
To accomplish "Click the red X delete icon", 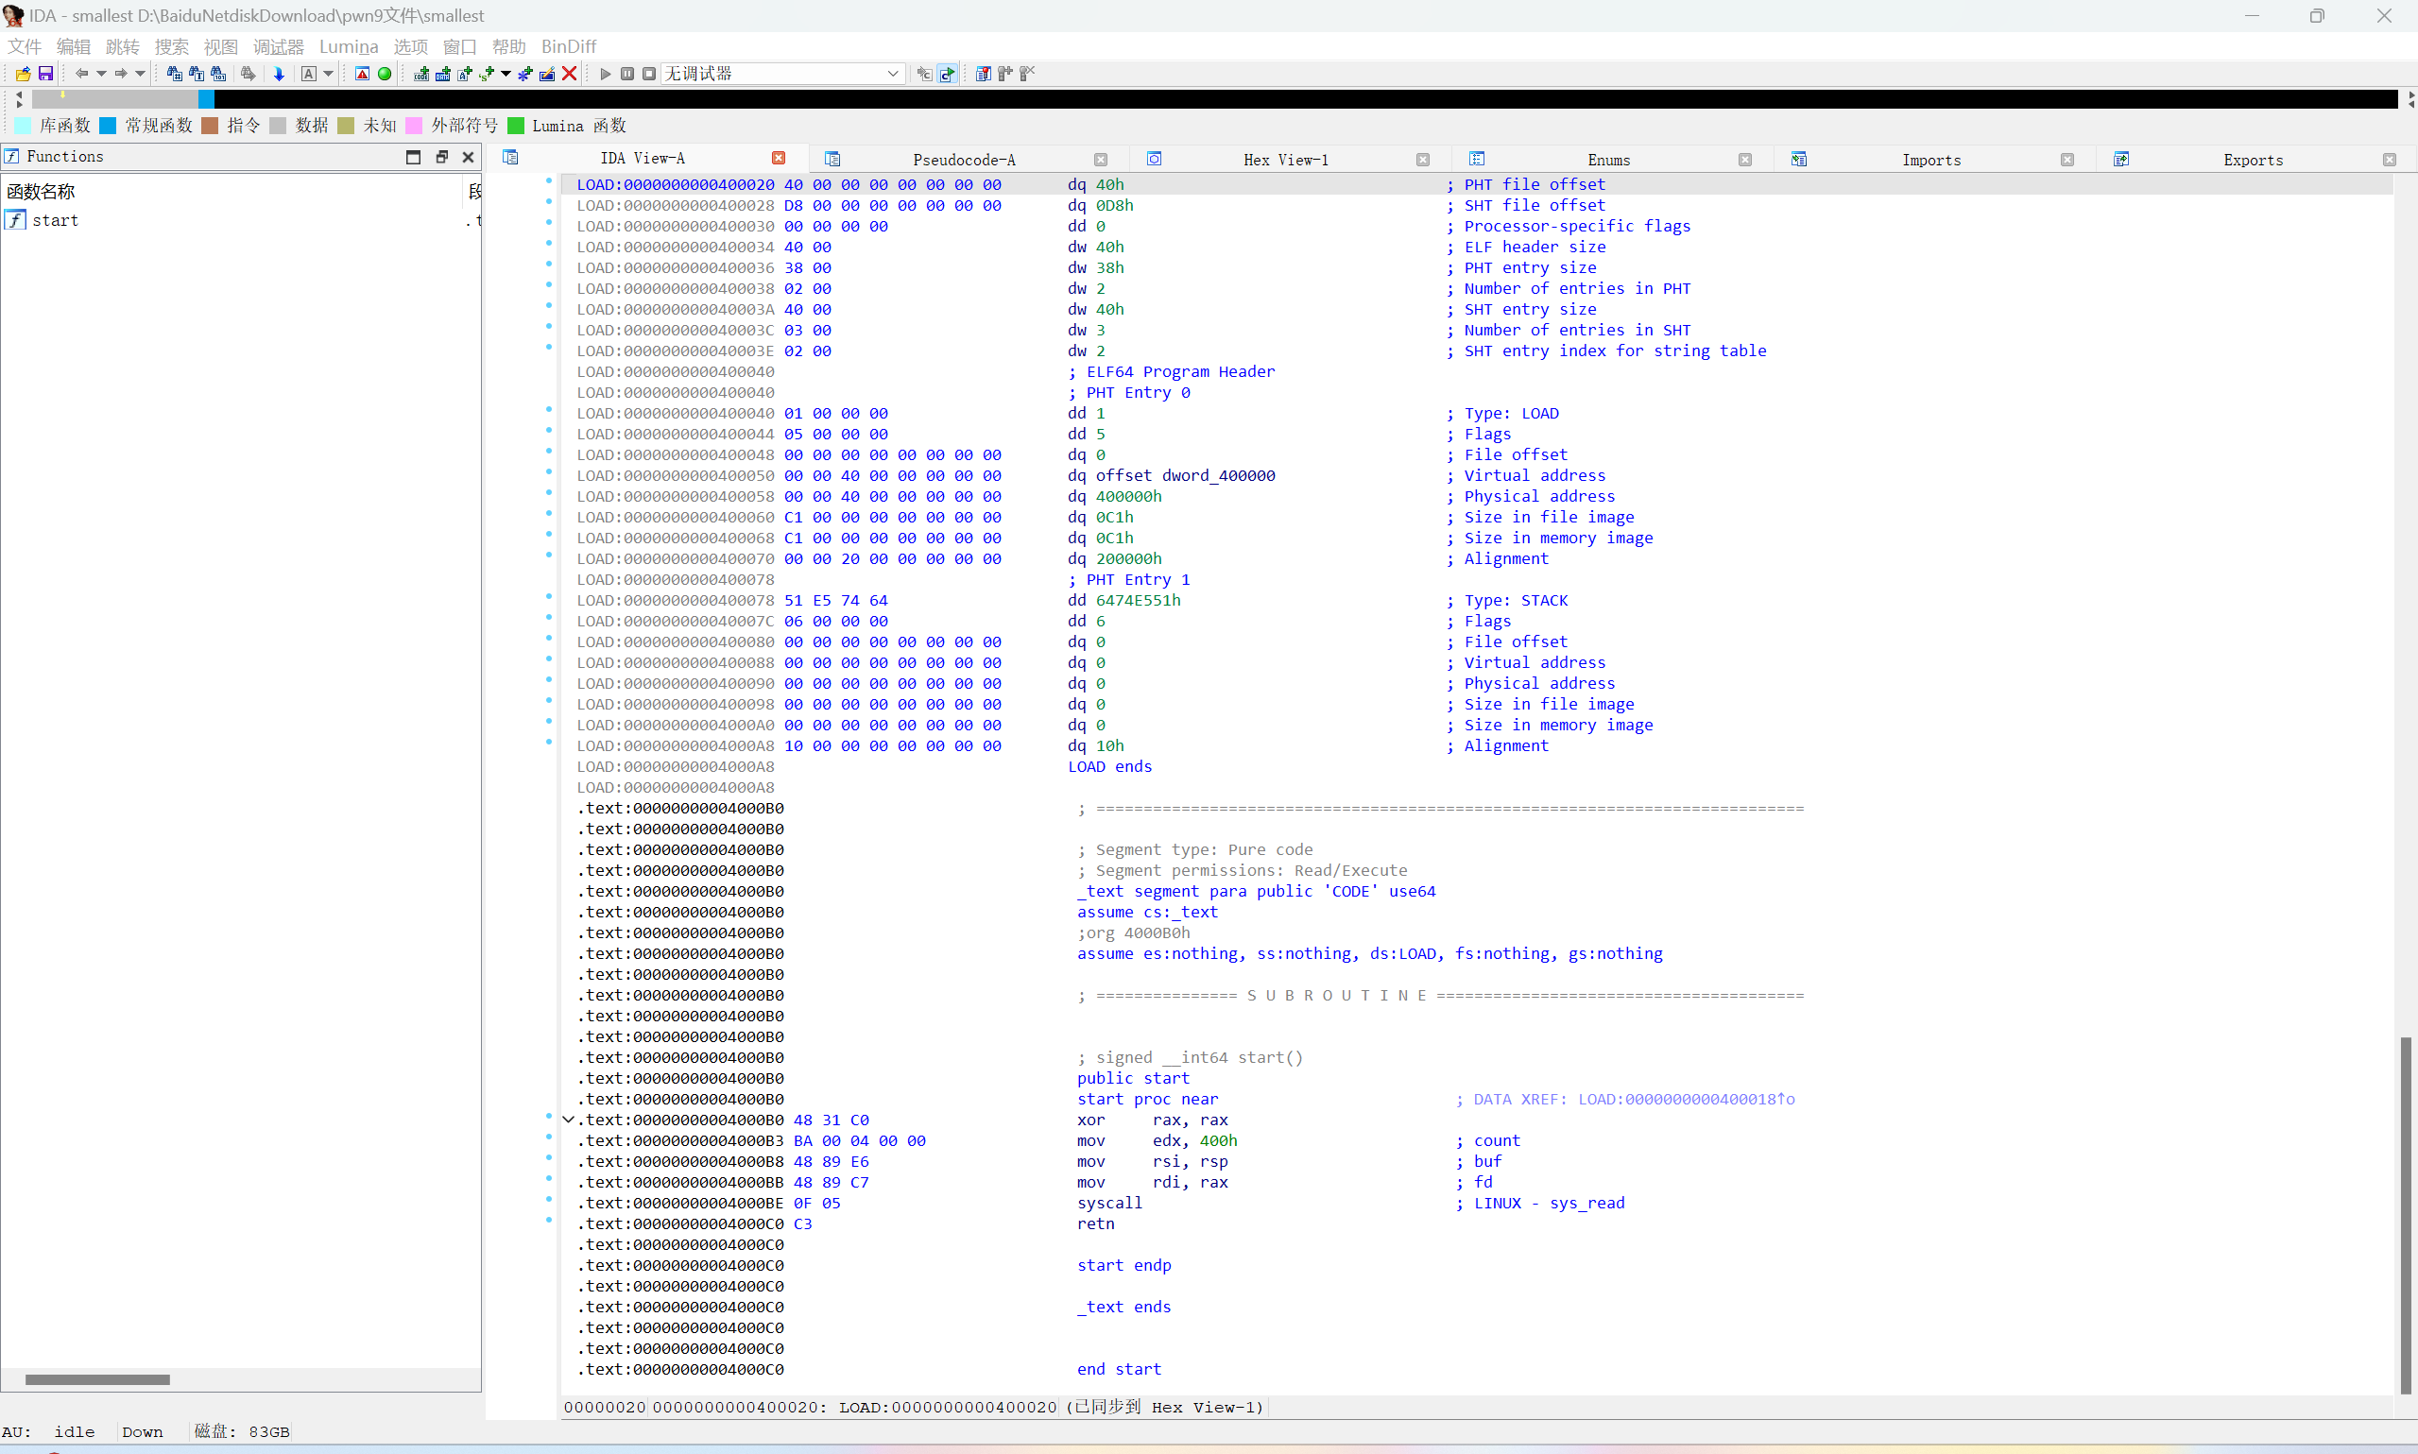I will click(x=569, y=74).
